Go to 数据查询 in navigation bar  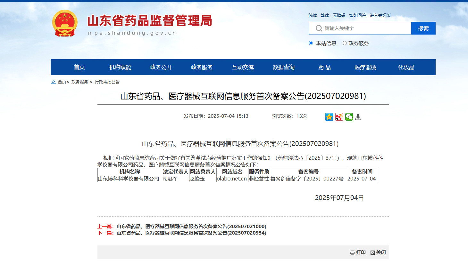283,67
